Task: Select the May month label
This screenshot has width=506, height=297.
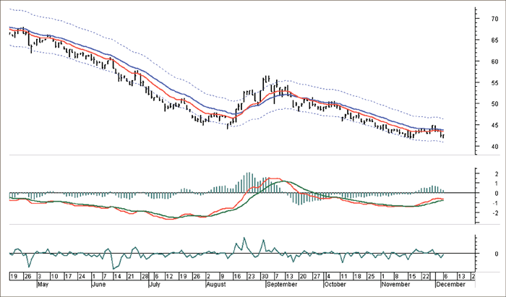Action: coord(43,284)
